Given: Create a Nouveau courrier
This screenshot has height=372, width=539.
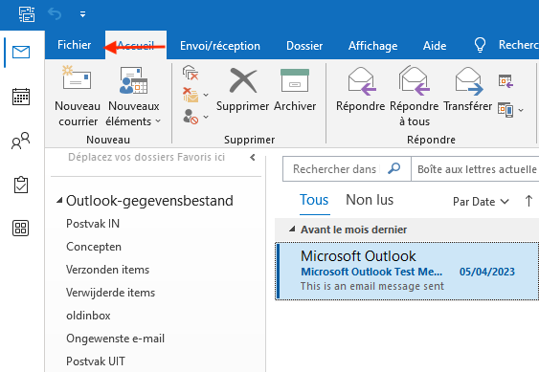Looking at the screenshot, I should pos(78,97).
